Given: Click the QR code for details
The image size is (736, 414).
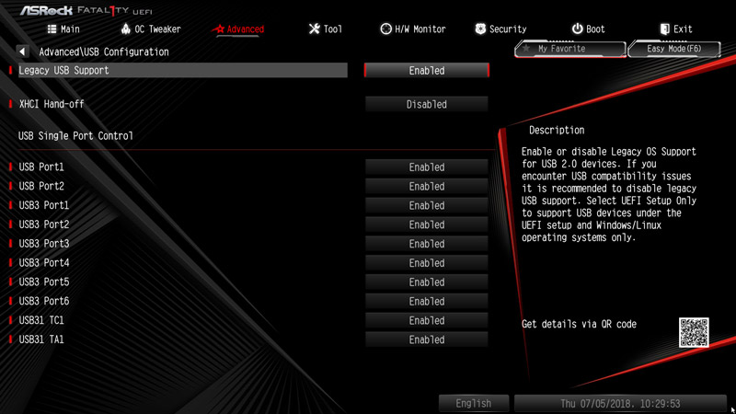Looking at the screenshot, I should tap(694, 332).
